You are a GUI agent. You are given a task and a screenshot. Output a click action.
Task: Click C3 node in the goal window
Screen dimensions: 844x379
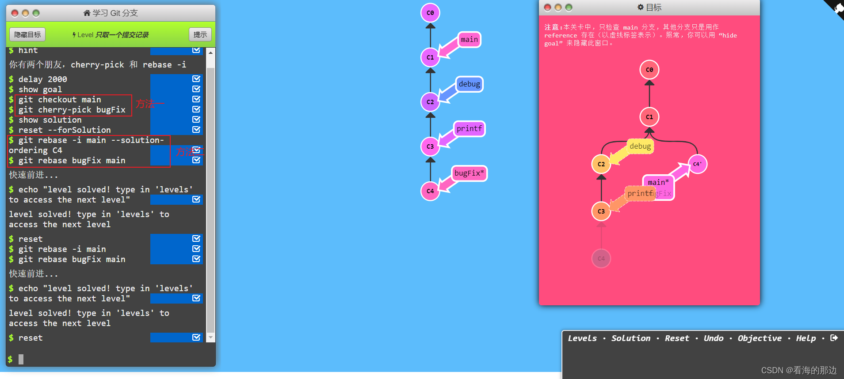[601, 211]
